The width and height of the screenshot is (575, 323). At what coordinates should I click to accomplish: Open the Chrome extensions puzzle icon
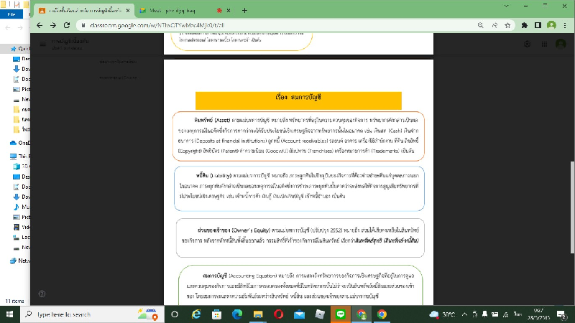[524, 24]
